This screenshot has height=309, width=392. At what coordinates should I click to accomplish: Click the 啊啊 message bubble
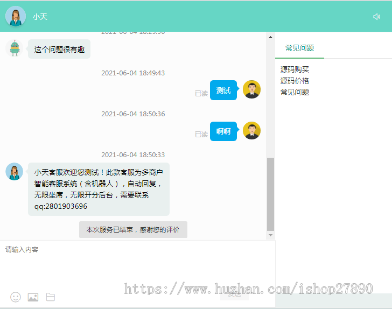click(223, 131)
